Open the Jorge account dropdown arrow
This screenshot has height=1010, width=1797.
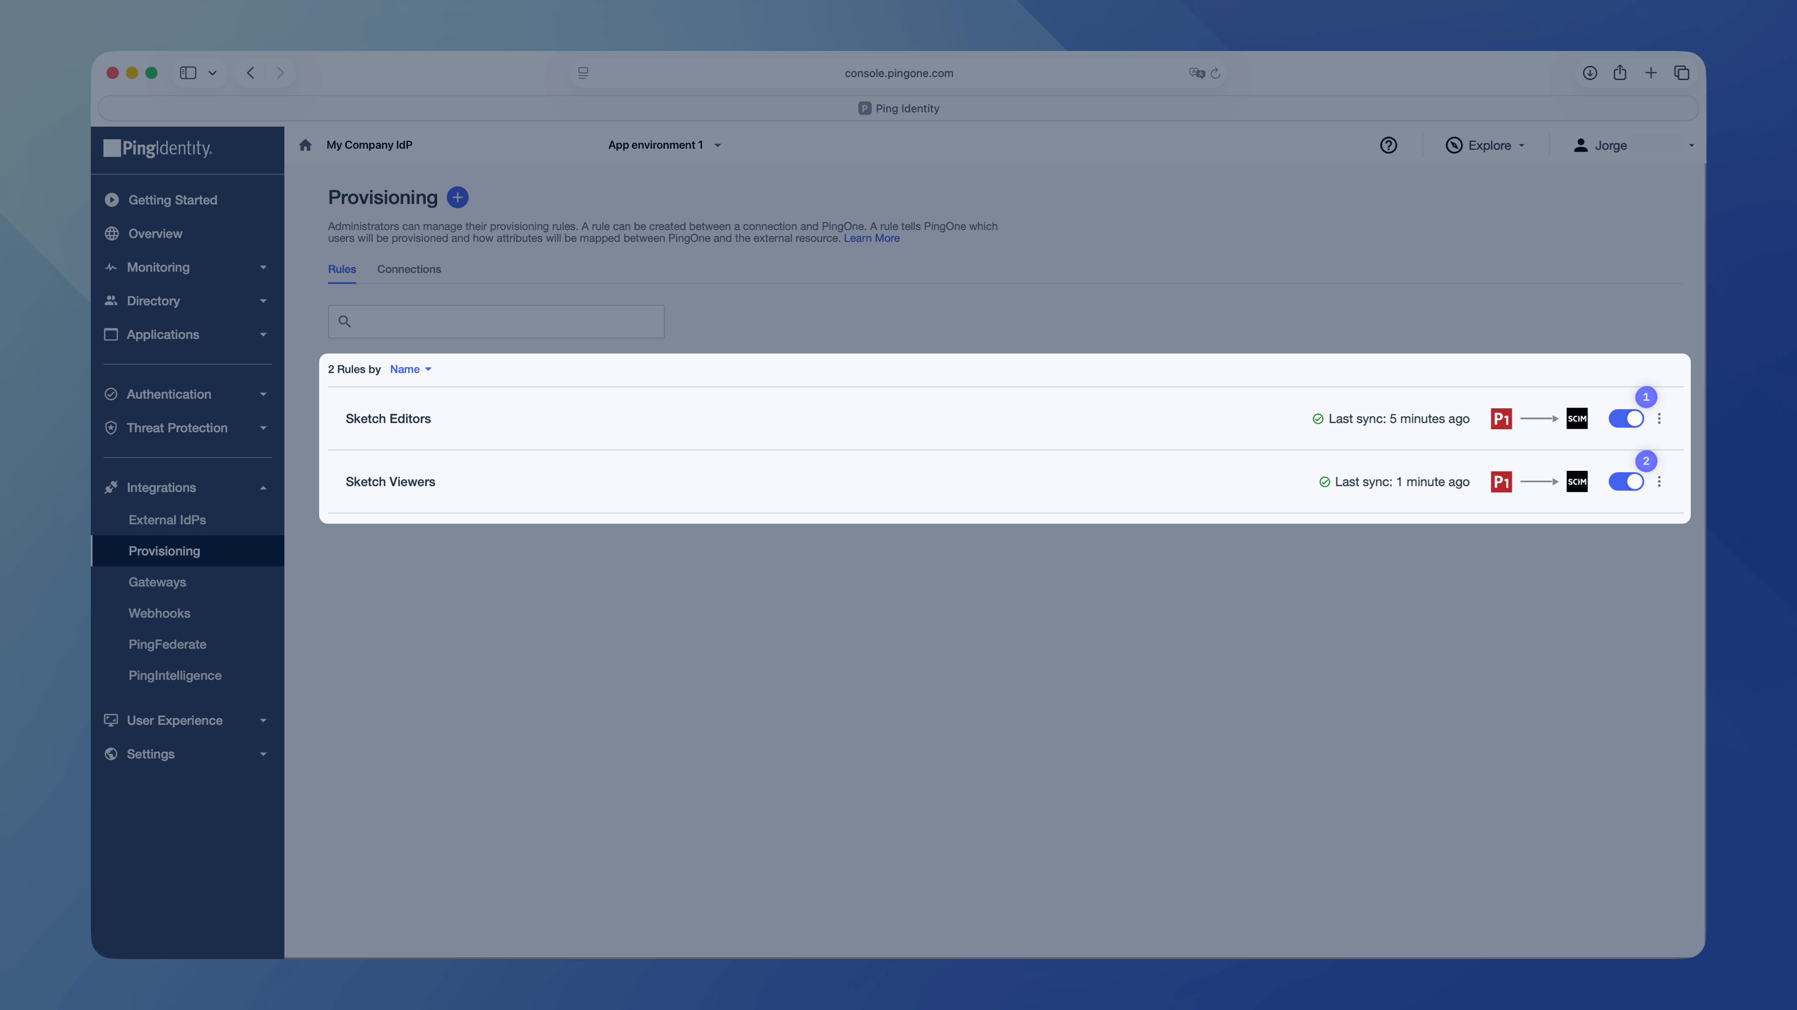pos(1691,146)
